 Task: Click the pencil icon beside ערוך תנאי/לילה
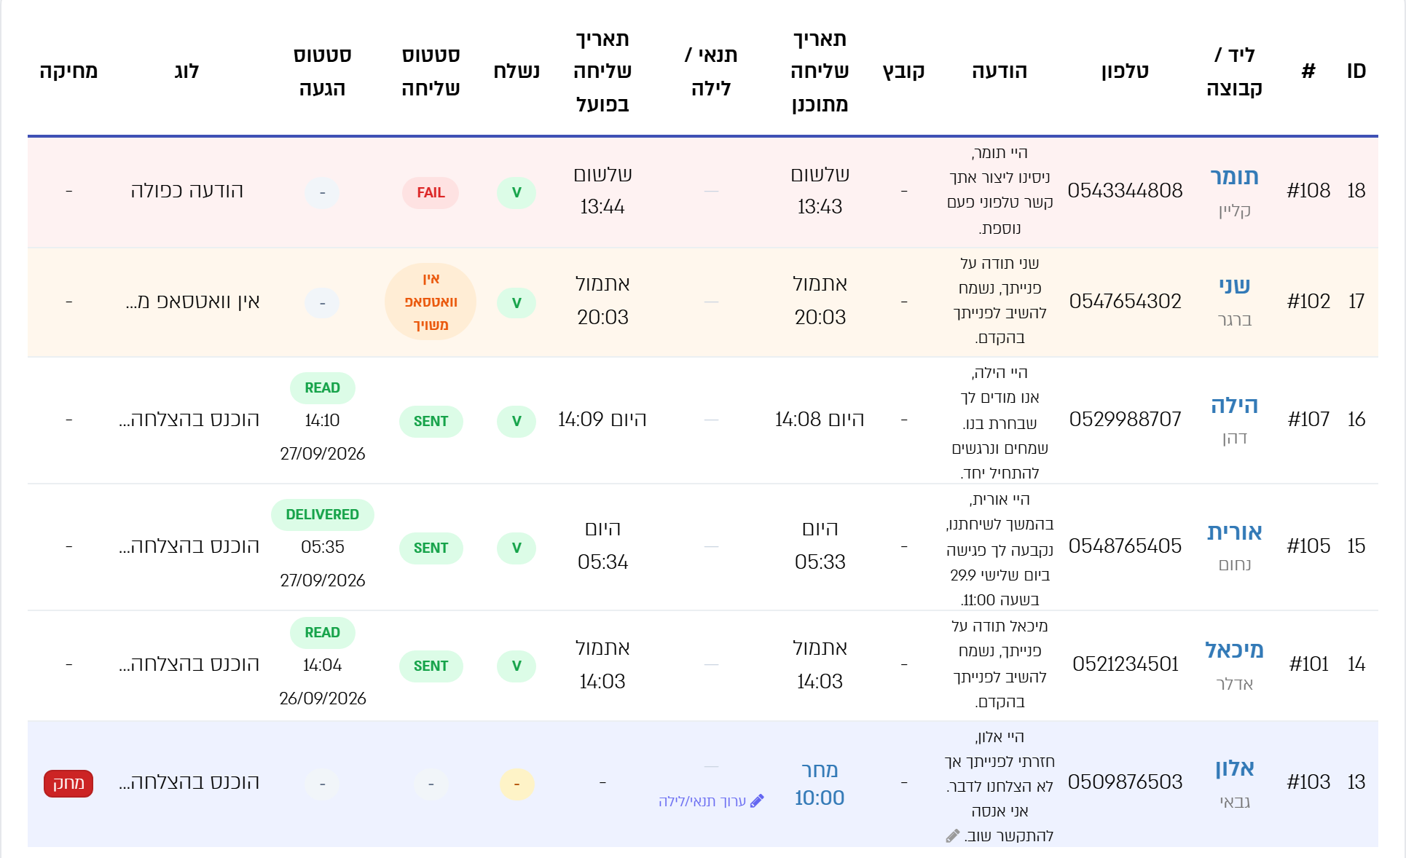tap(757, 801)
